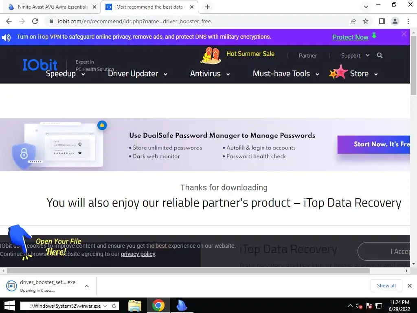
Task: Open the Hot Summer Sale link
Action: click(250, 54)
